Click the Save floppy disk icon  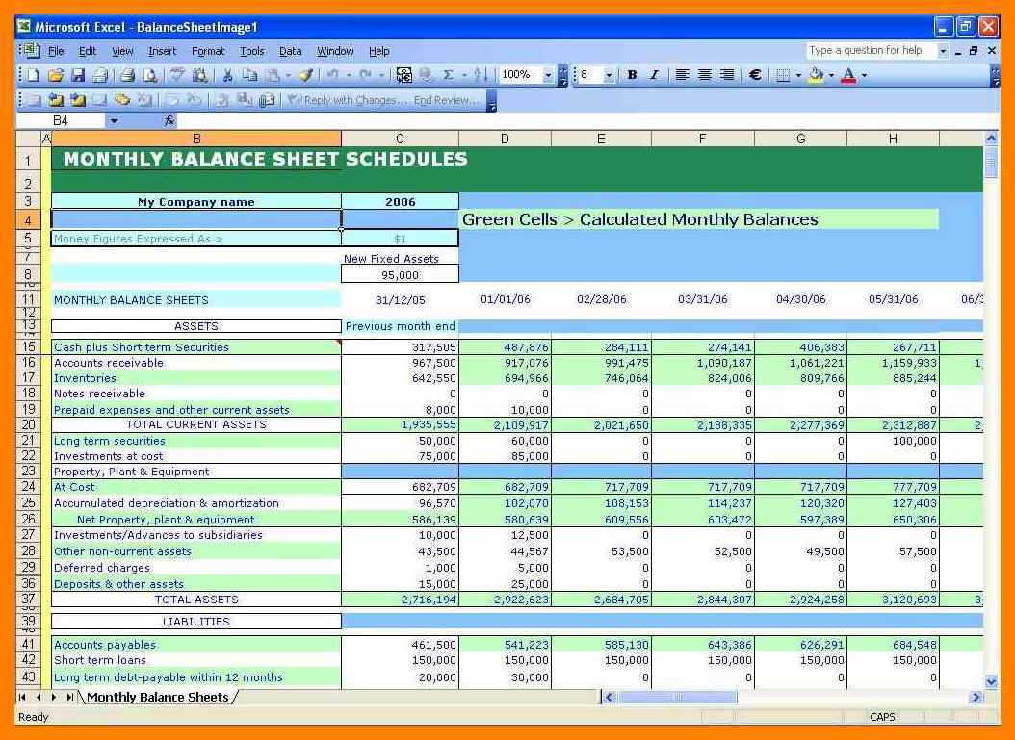point(78,75)
